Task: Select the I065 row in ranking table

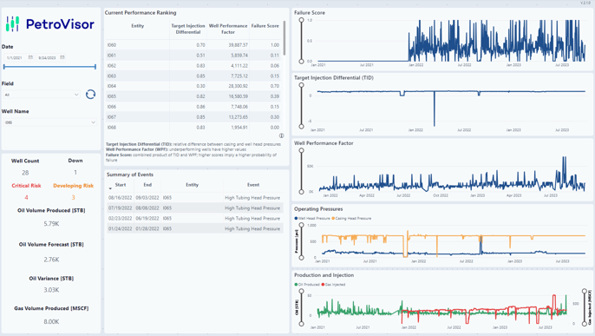Action: point(193,96)
